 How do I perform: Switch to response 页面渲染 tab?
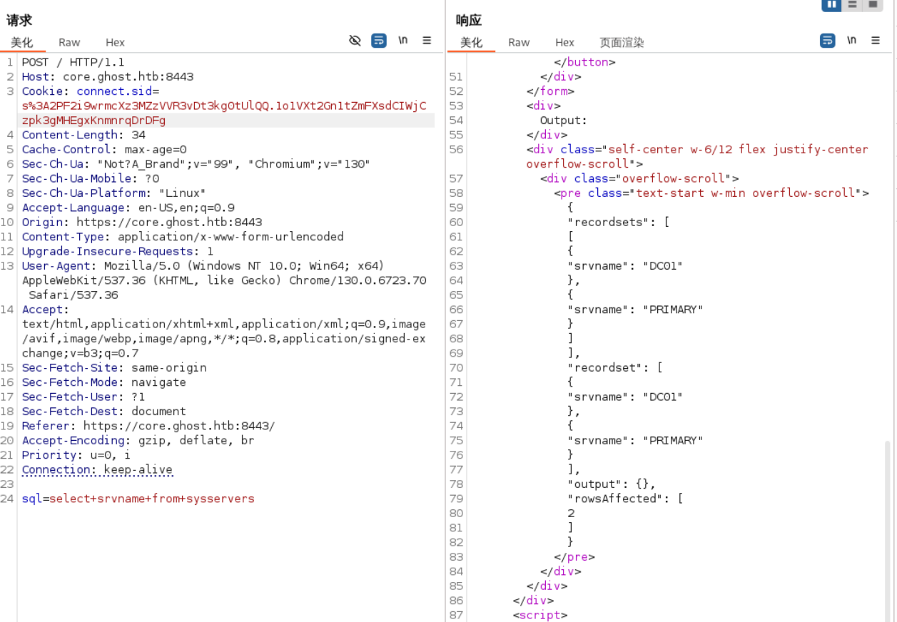tap(622, 43)
